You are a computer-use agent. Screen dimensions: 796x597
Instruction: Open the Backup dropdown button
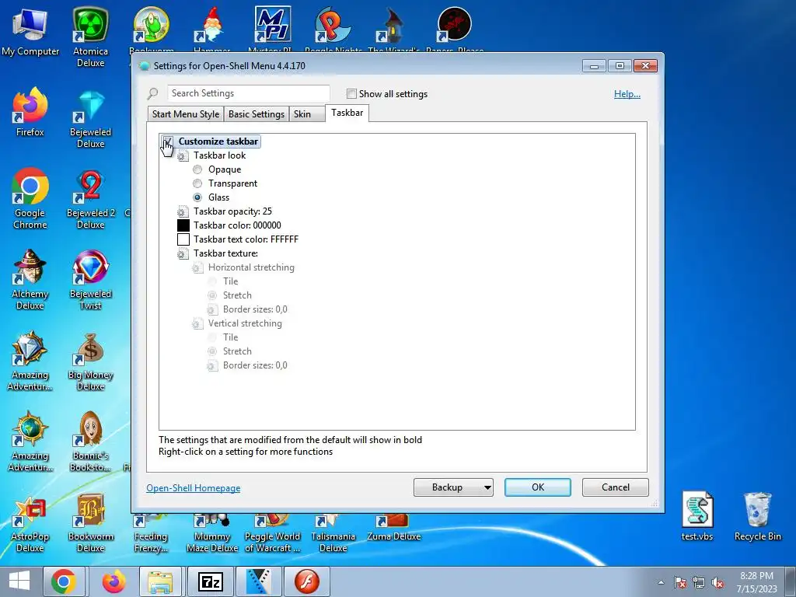tap(453, 487)
